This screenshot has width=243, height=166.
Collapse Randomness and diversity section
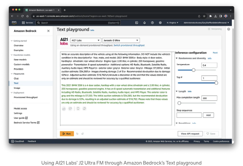click(177, 58)
